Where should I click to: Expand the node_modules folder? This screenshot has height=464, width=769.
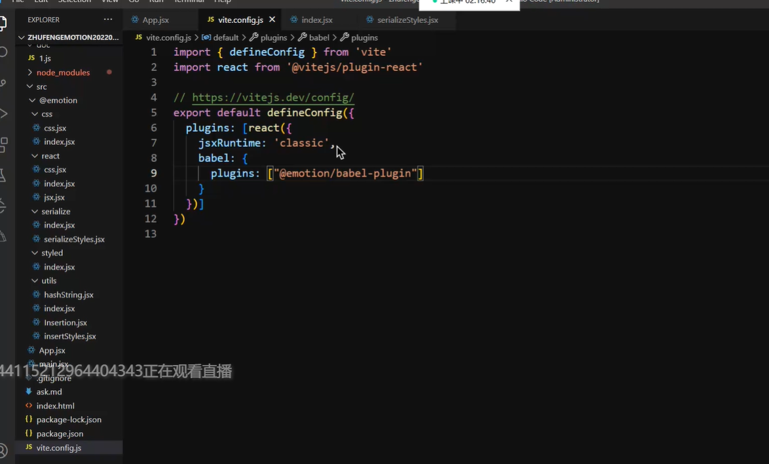click(x=63, y=72)
